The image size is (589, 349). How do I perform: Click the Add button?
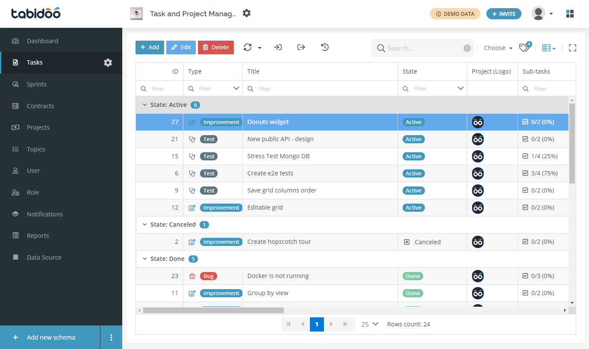(x=150, y=47)
